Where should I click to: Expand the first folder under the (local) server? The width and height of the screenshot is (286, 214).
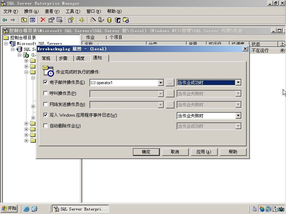tap(26, 61)
